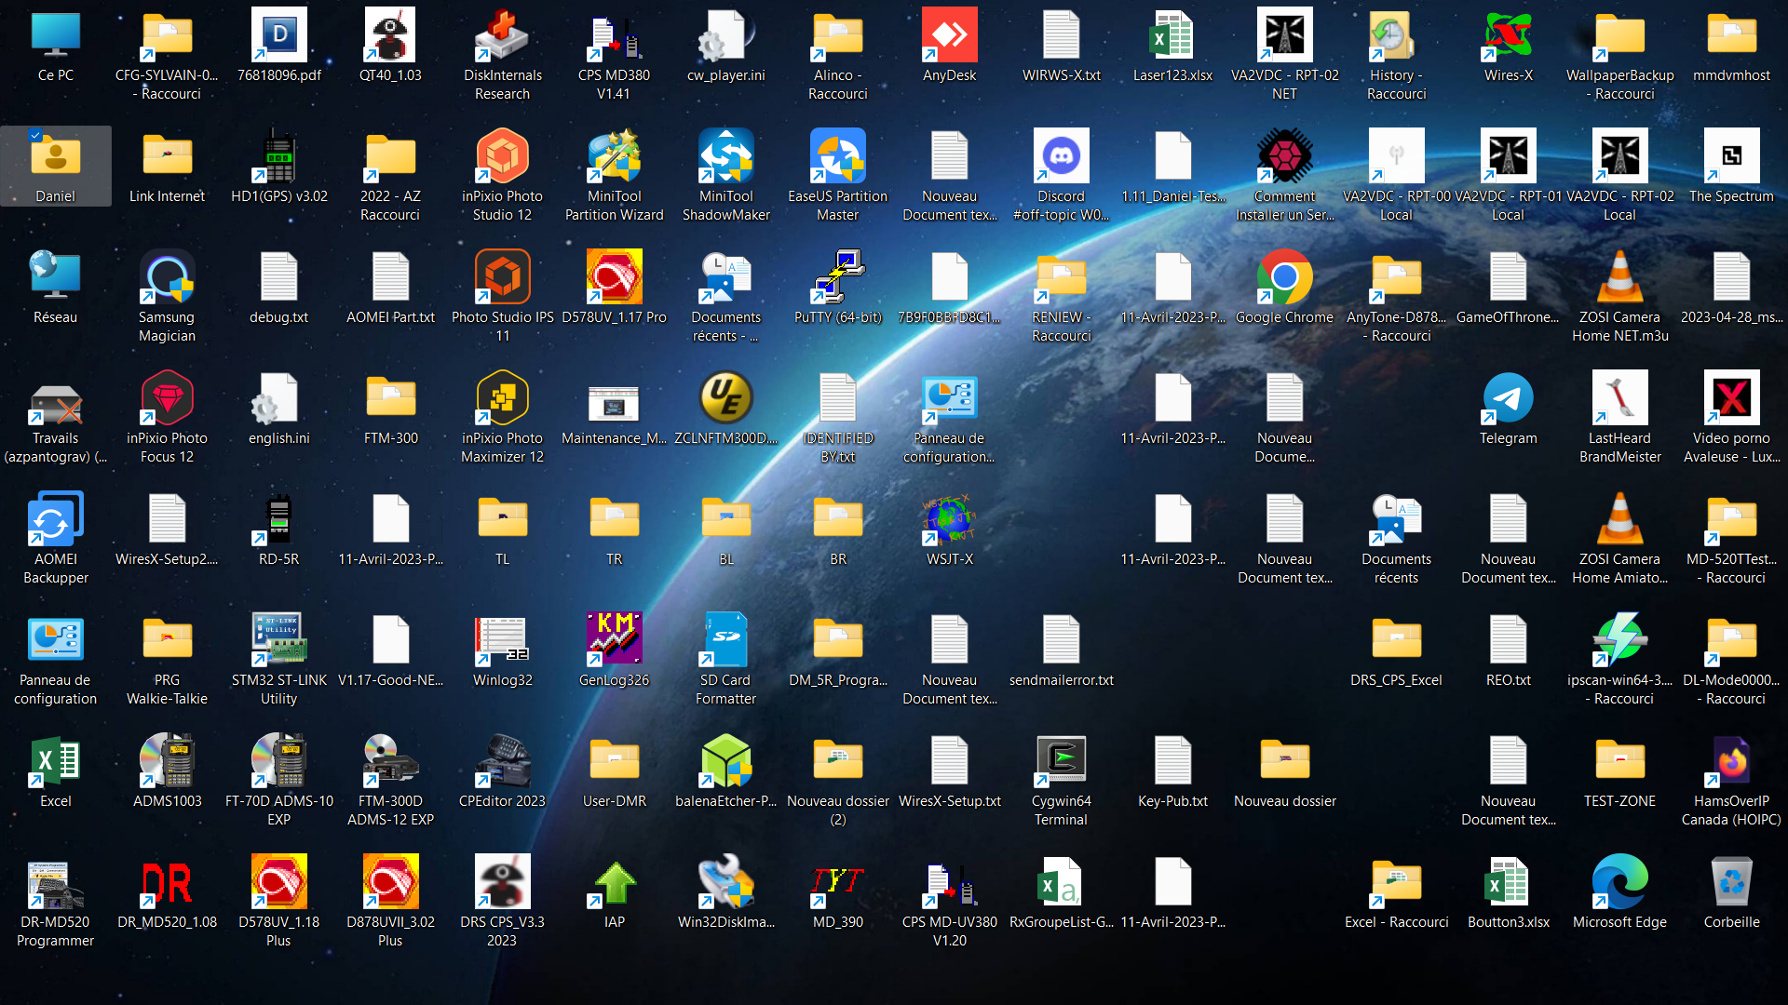Click the Discord off-topic shortcut

pos(1061,156)
